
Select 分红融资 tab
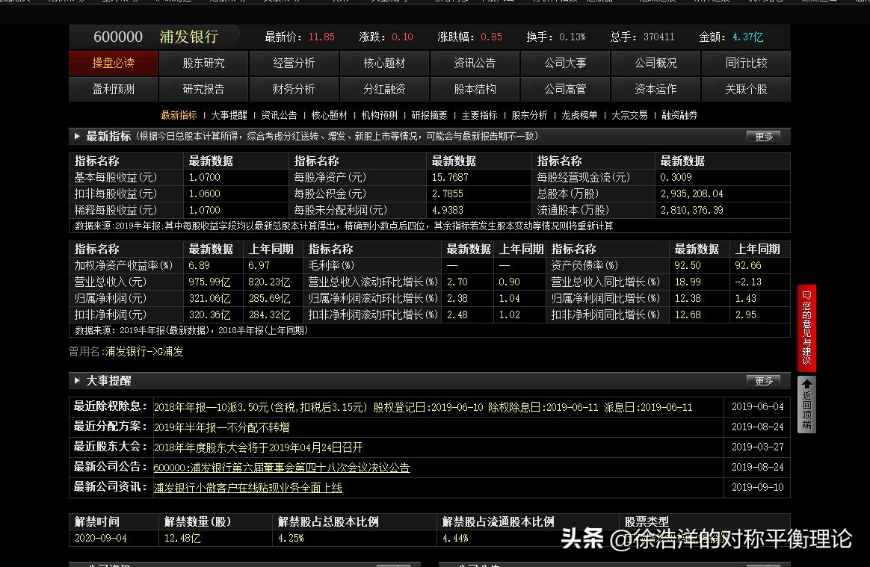pos(384,89)
